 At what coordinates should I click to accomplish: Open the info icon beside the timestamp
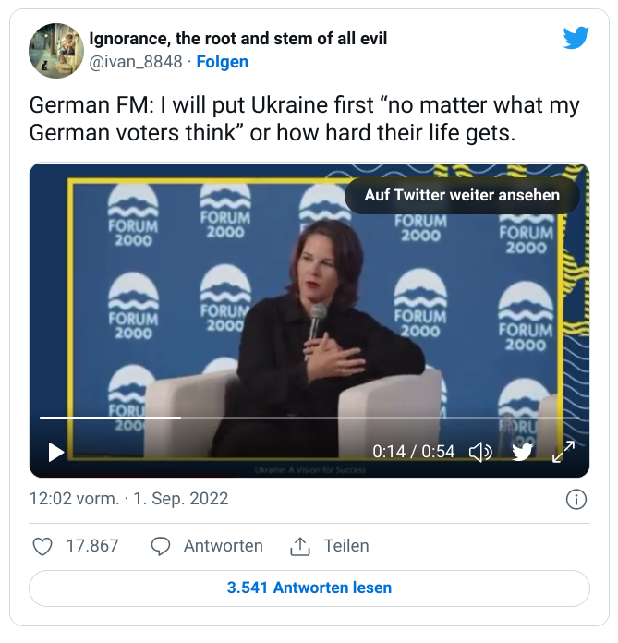click(x=576, y=500)
